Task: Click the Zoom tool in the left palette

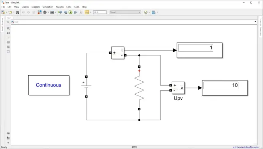Action: (x=8, y=29)
